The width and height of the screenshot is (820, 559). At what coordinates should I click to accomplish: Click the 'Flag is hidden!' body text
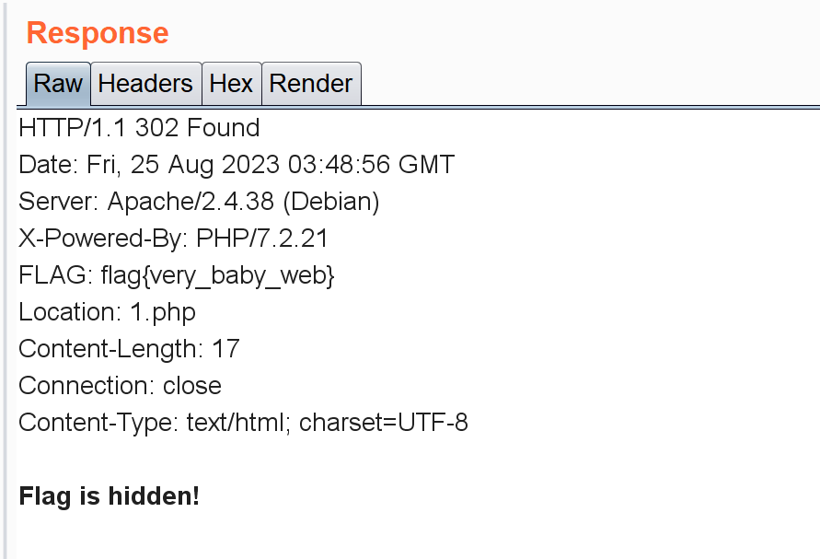pyautogui.click(x=109, y=496)
